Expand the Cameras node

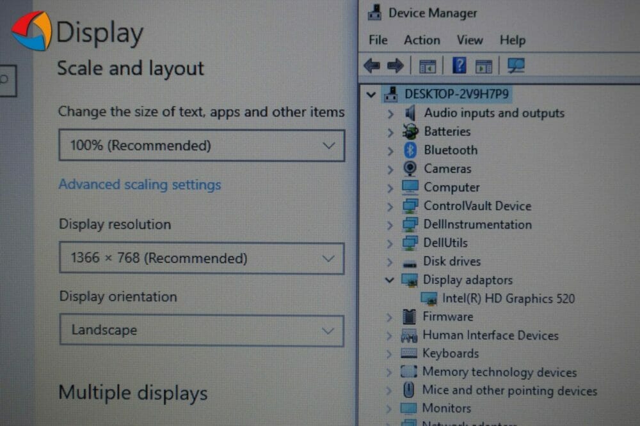coord(390,169)
